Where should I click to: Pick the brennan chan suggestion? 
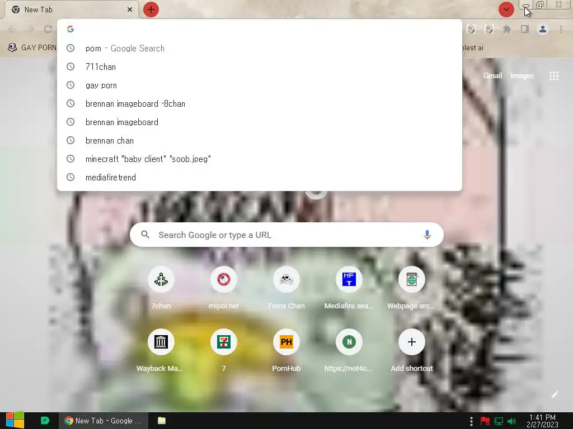click(260, 140)
